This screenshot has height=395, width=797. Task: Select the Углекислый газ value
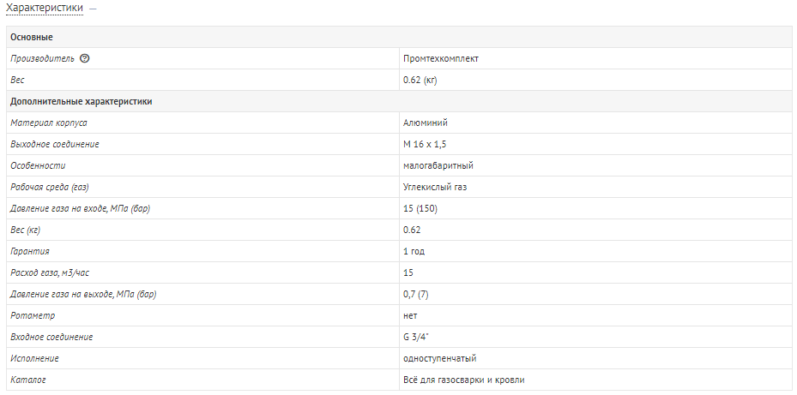435,187
